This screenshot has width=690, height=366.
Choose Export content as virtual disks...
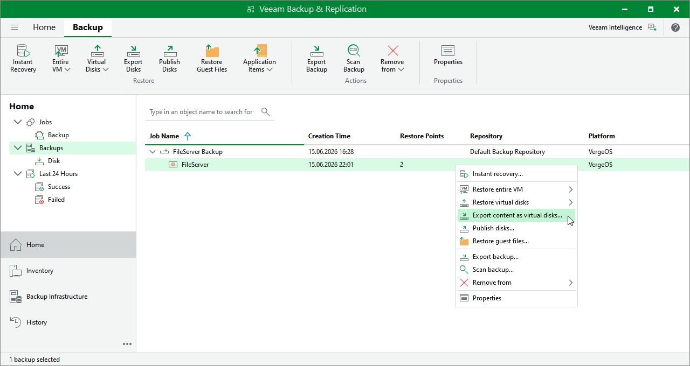[x=516, y=215]
